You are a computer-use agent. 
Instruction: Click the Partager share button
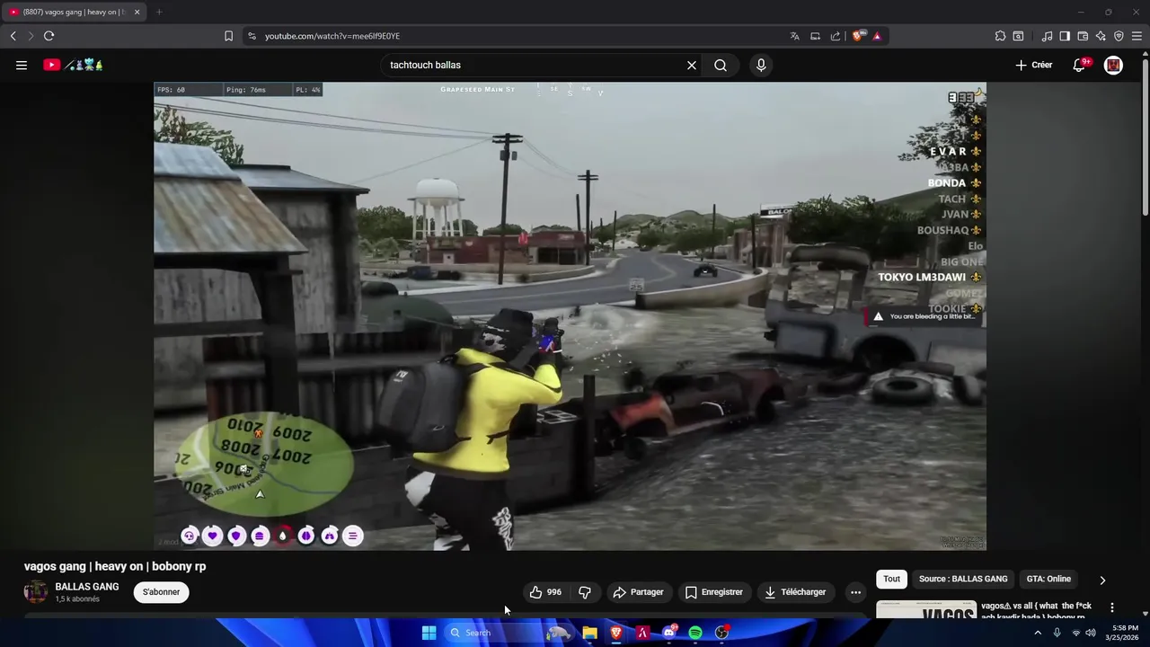pyautogui.click(x=638, y=592)
